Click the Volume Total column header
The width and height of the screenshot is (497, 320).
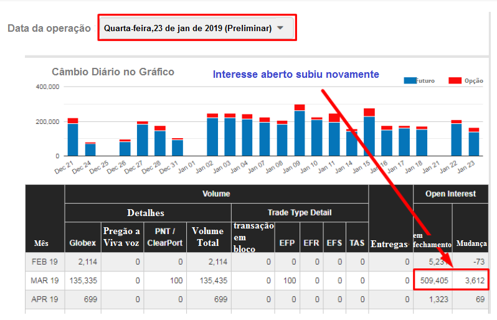point(208,237)
